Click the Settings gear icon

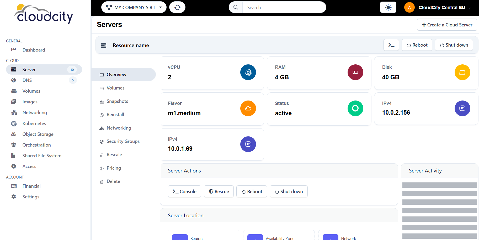[14, 197]
